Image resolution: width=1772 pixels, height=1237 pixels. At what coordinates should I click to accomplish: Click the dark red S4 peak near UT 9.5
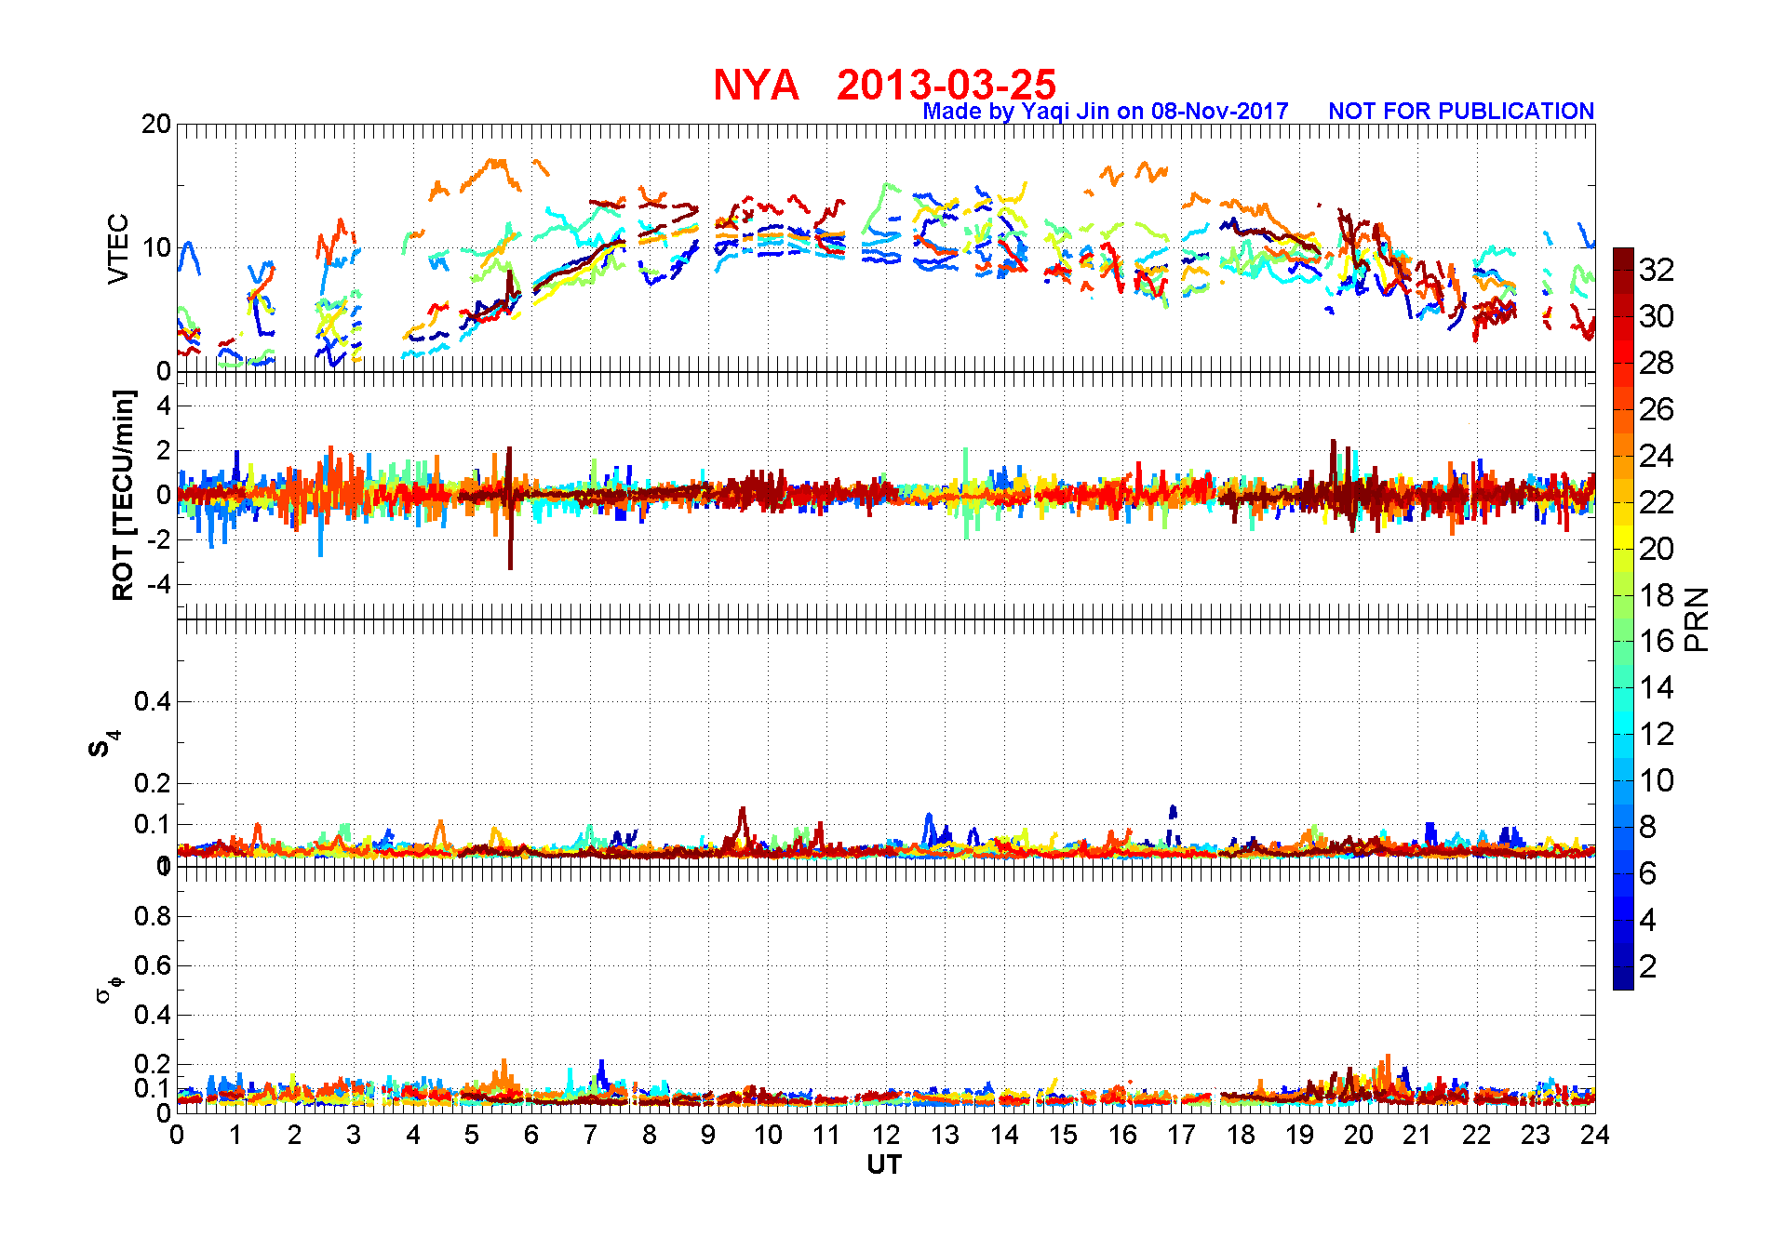click(x=742, y=828)
